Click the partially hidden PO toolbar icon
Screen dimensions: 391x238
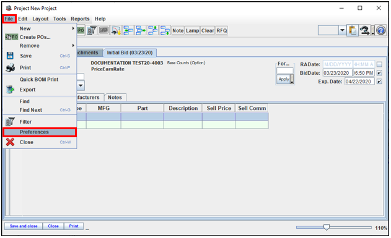(81, 30)
